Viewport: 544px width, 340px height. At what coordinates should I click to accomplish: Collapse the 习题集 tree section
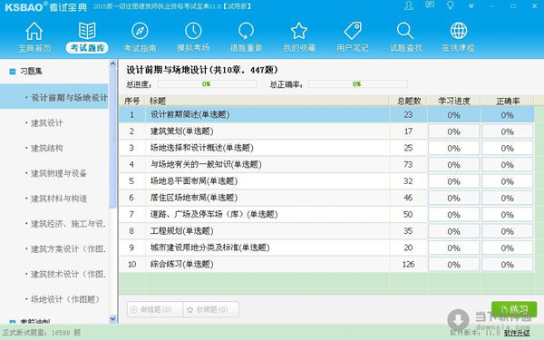coord(13,72)
